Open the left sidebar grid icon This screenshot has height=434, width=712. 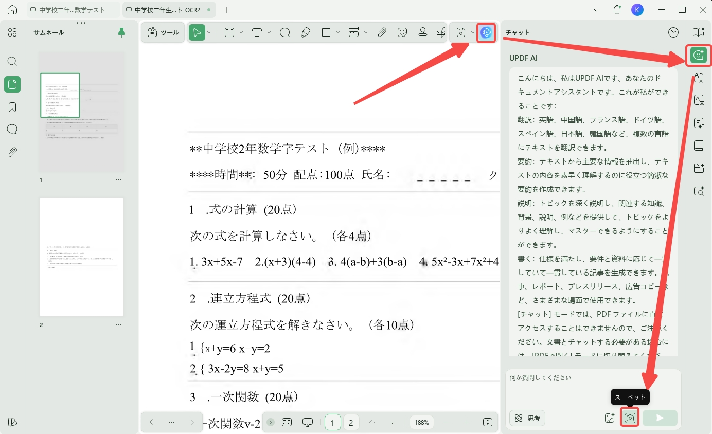(12, 32)
